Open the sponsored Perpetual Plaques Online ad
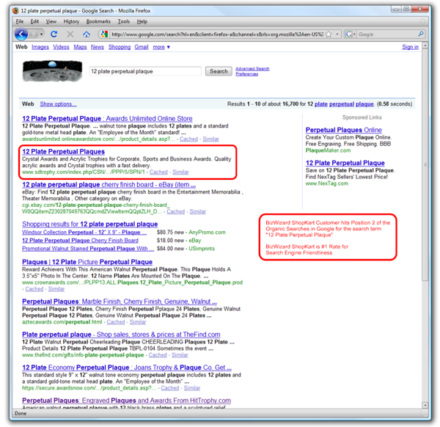This screenshot has height=427, width=440. point(343,130)
